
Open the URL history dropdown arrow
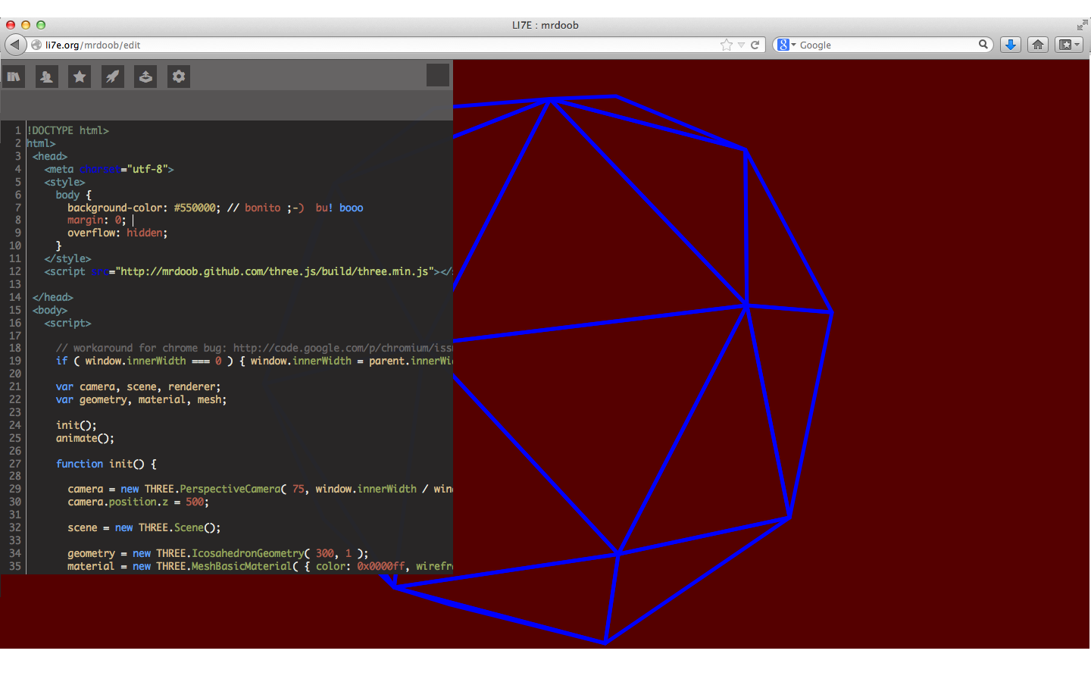point(742,45)
